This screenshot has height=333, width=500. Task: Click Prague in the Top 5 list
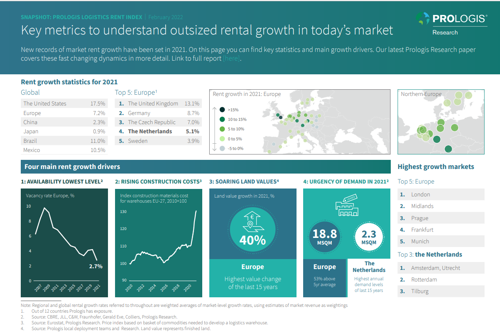point(441,218)
